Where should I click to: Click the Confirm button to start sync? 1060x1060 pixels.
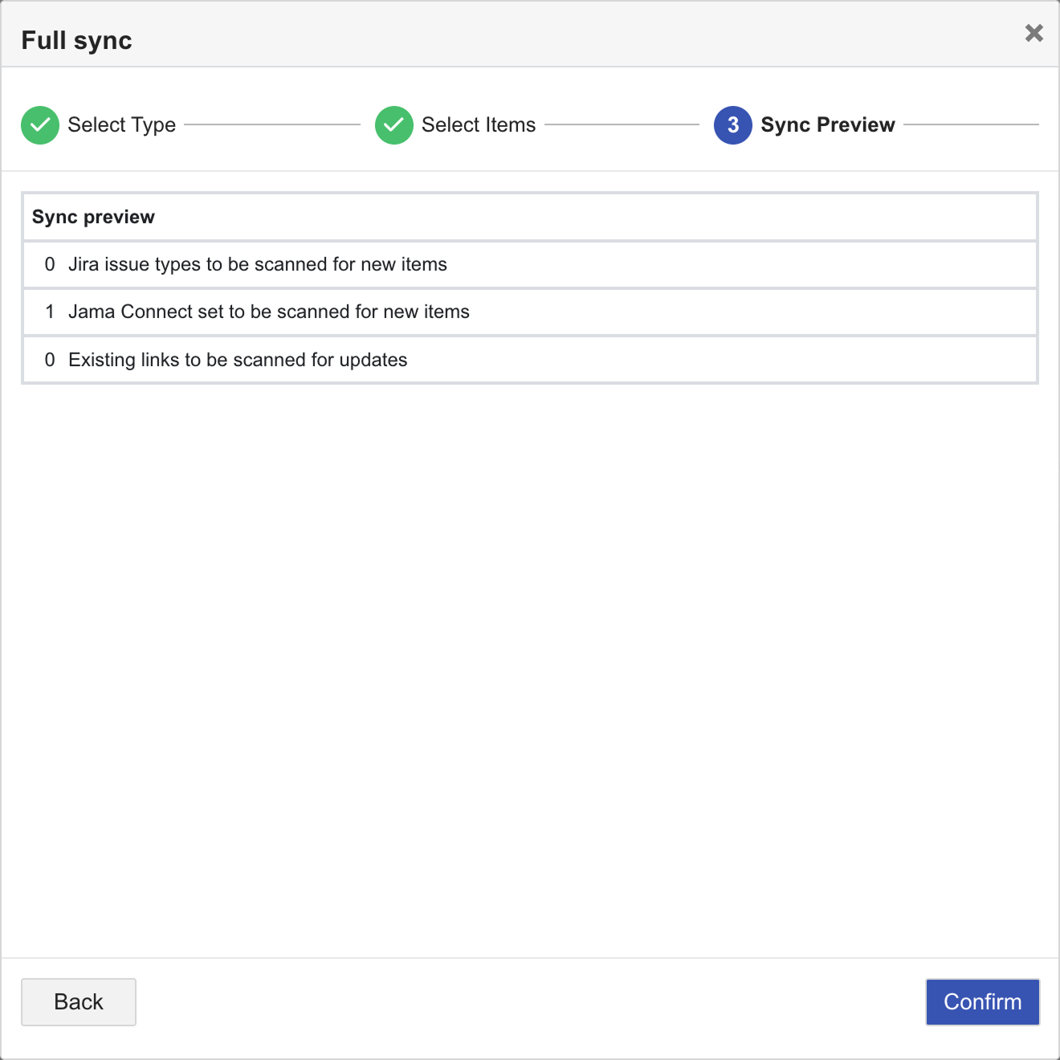982,1001
